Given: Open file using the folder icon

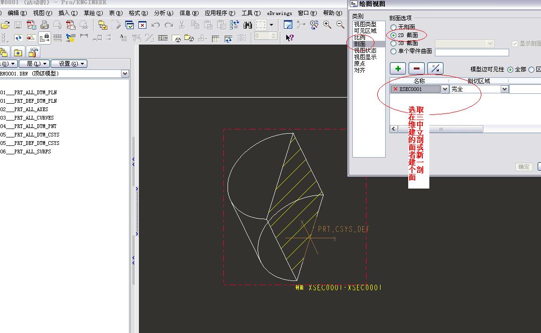Looking at the screenshot, I should (x=5, y=25).
